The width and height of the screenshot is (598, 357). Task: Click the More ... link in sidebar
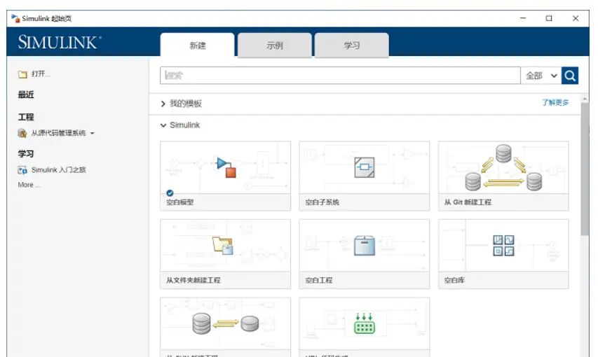[x=29, y=185]
